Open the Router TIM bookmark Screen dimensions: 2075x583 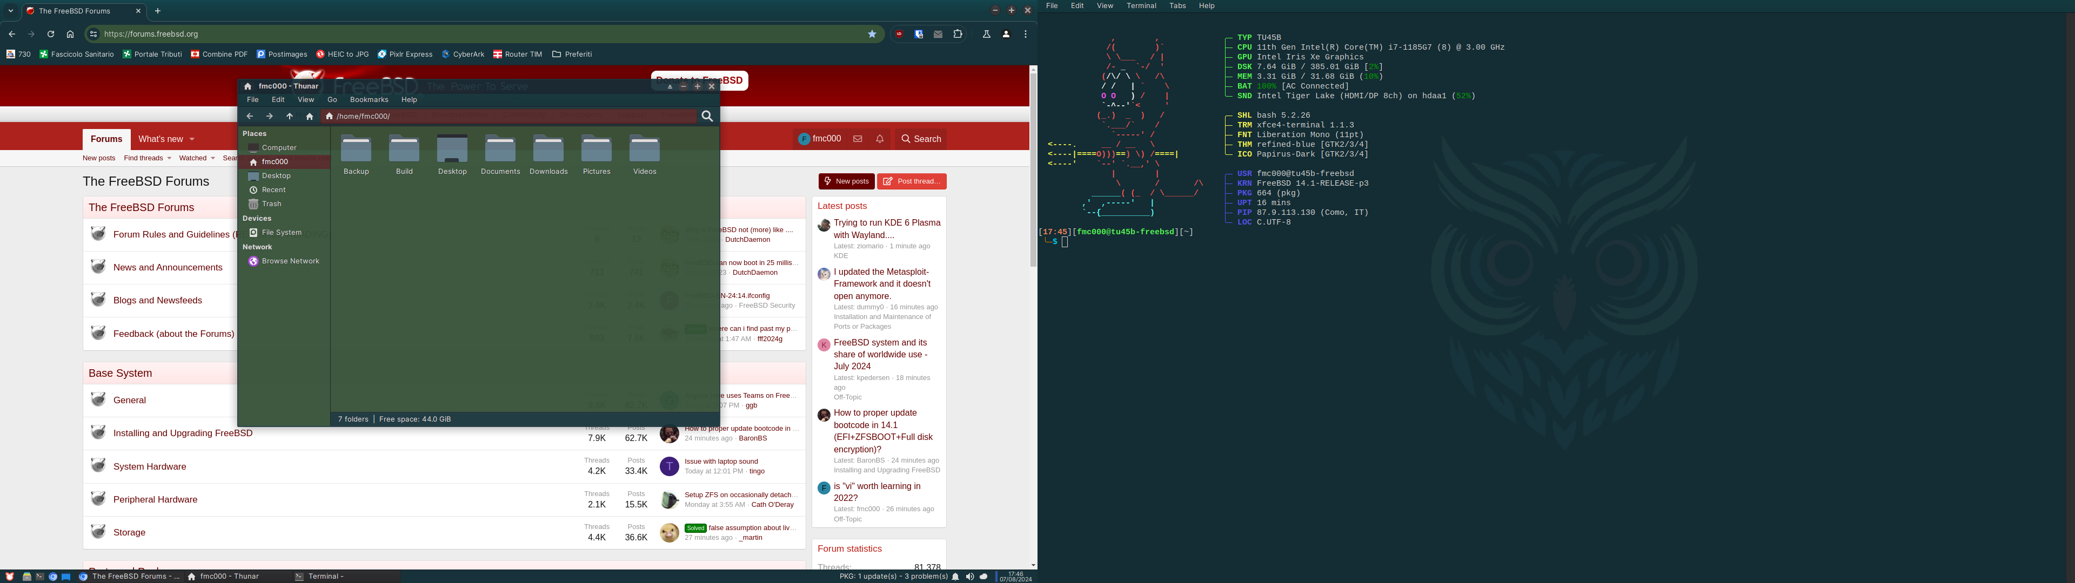(517, 54)
